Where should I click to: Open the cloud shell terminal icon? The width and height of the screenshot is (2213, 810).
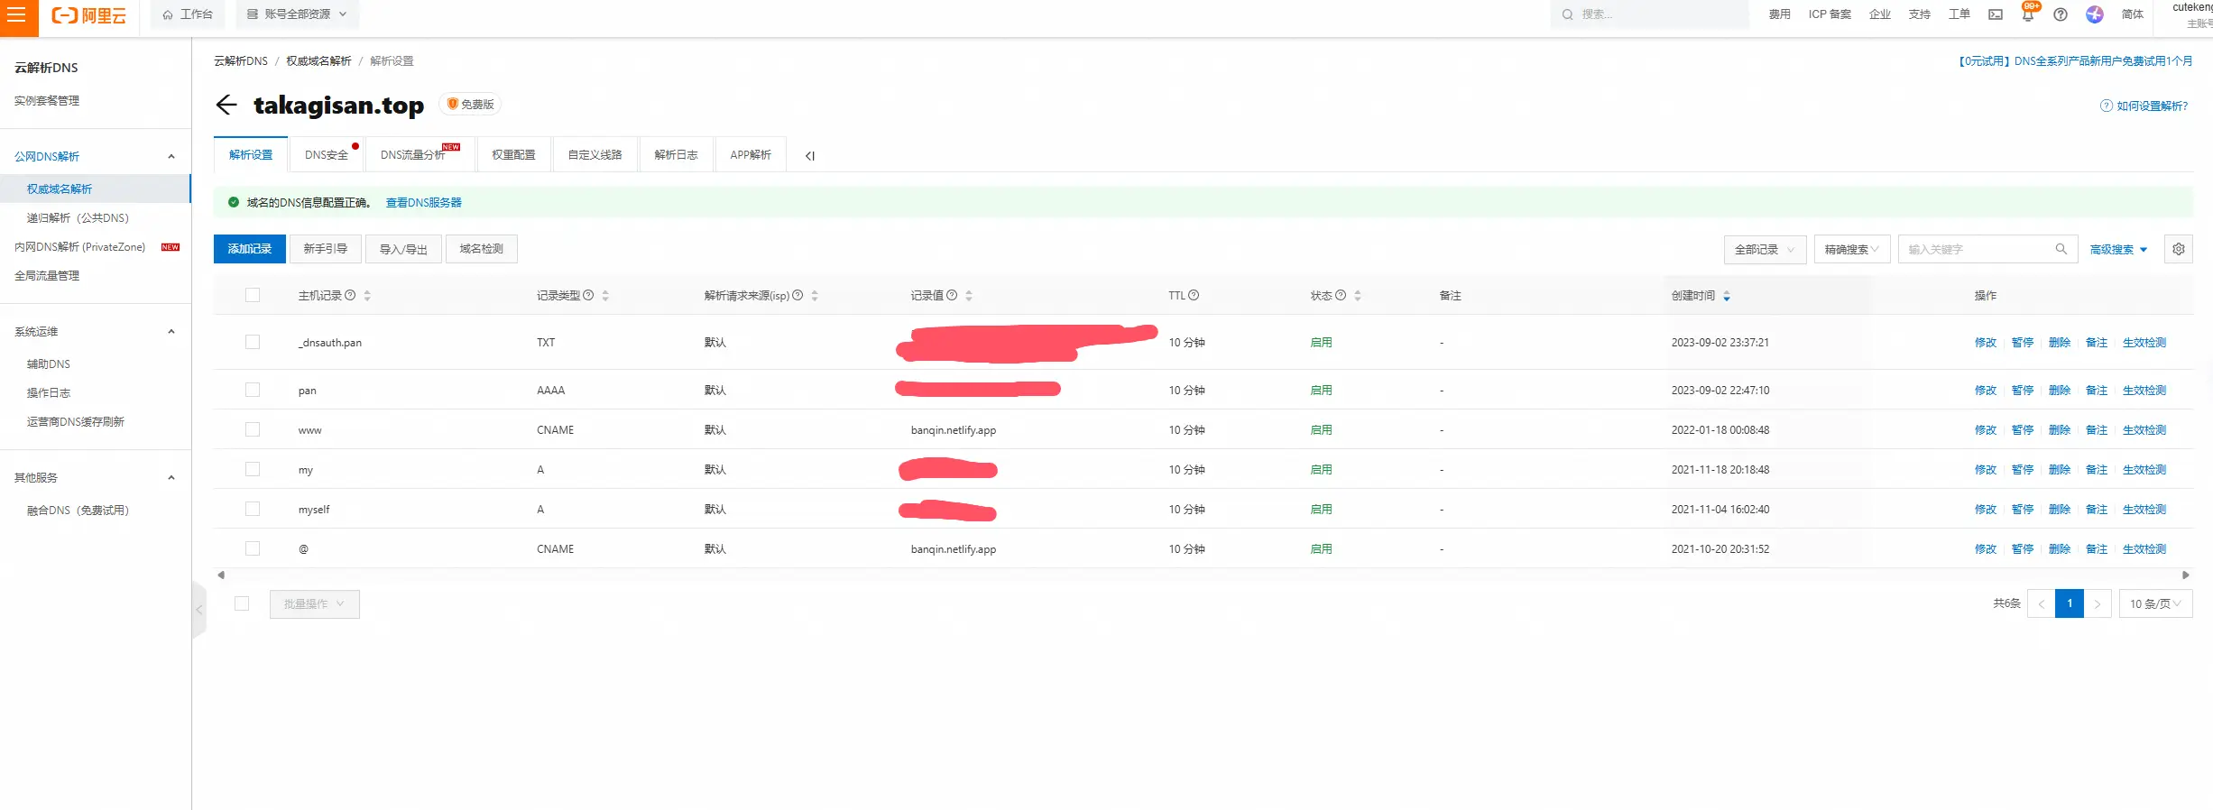click(x=1996, y=14)
